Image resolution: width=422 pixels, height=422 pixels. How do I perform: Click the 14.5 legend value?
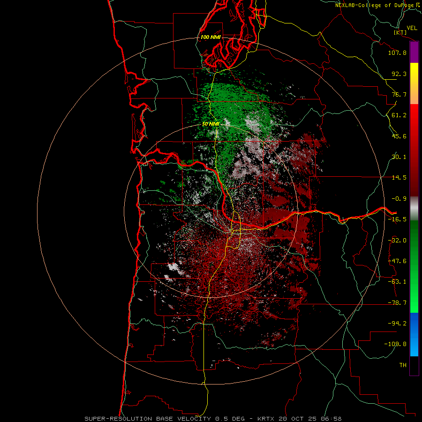click(399, 178)
